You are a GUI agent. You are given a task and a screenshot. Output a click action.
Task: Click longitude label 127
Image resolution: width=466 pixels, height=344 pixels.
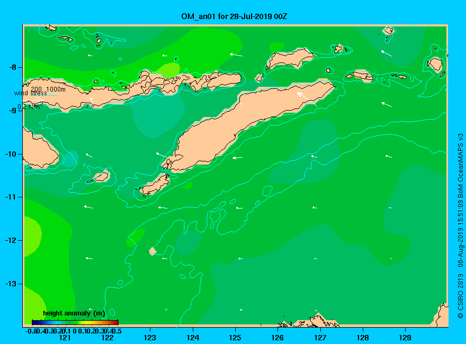pos(320,338)
